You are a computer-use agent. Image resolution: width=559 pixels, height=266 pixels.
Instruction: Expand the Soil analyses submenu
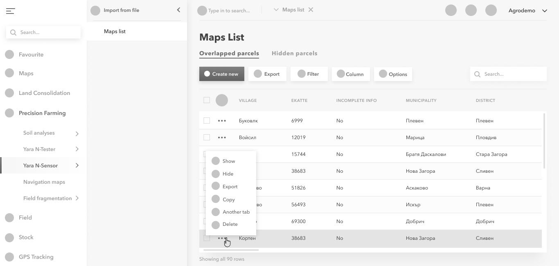(x=77, y=133)
